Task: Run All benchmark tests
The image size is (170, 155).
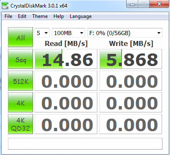Action: tap(20, 37)
